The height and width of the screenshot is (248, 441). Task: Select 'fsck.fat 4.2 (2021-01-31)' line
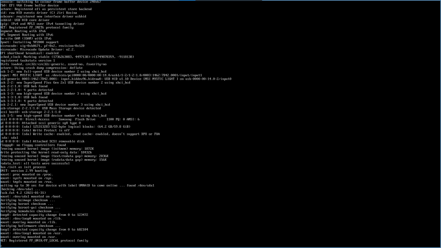[23, 192]
